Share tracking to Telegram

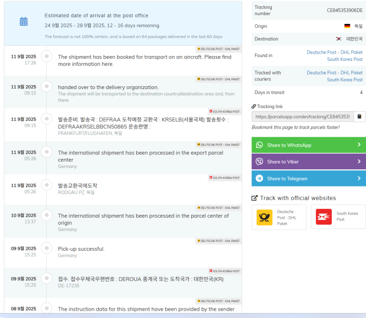tap(308, 178)
